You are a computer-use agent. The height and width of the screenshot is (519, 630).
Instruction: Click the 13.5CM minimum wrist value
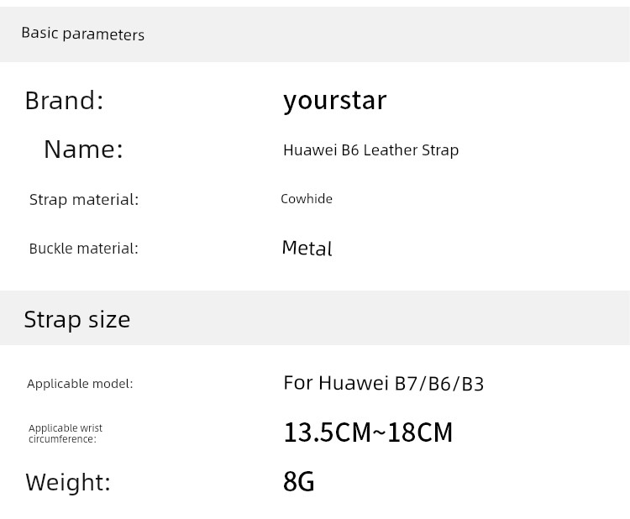click(327, 432)
